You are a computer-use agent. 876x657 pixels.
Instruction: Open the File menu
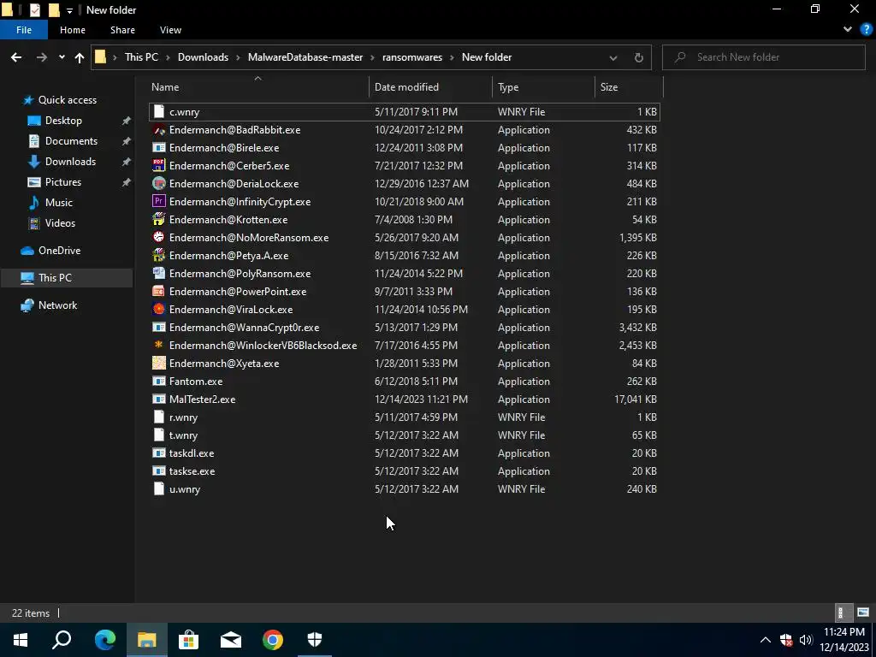tap(24, 30)
